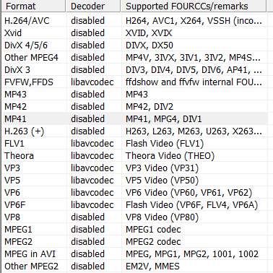
Task: Open VP3 libavcodec decoder dropdown
Action: [x=92, y=168]
